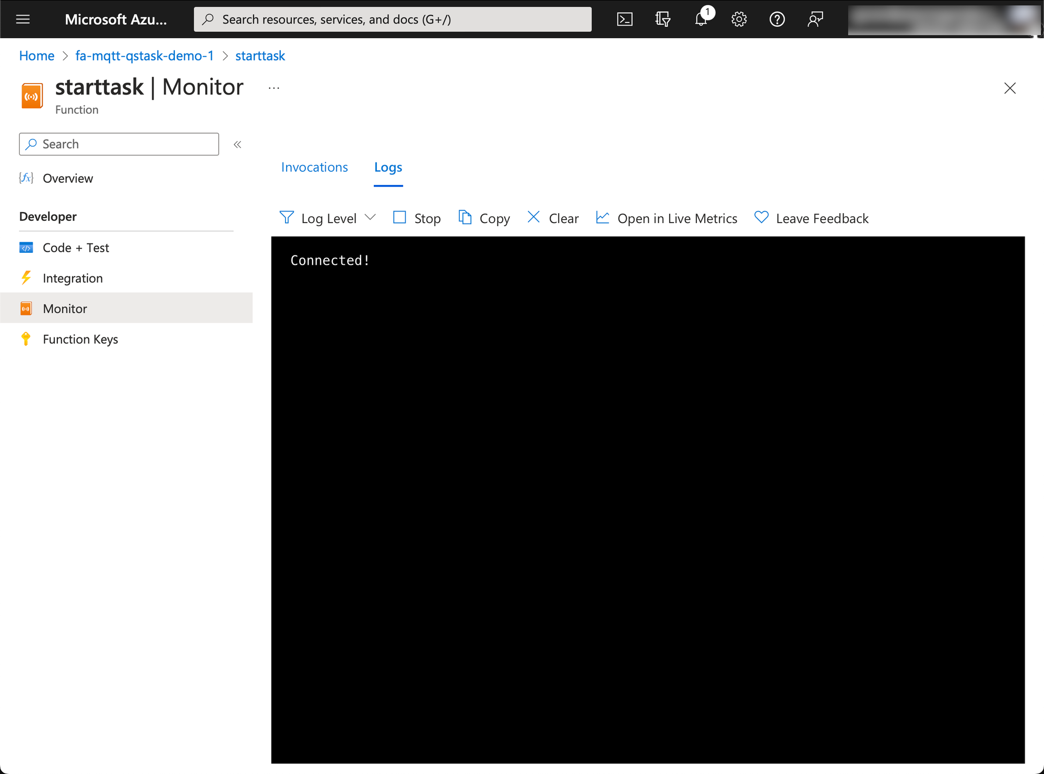Click the settings gear icon in toolbar

(x=738, y=18)
